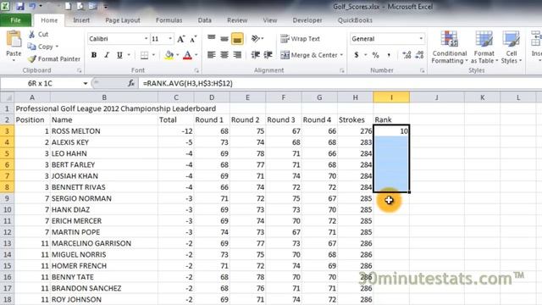This screenshot has height=305, width=542.
Task: Save workbook from Quick Access Toolbar
Action: (19, 6)
